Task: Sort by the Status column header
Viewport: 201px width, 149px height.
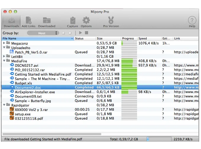Action: (85, 39)
